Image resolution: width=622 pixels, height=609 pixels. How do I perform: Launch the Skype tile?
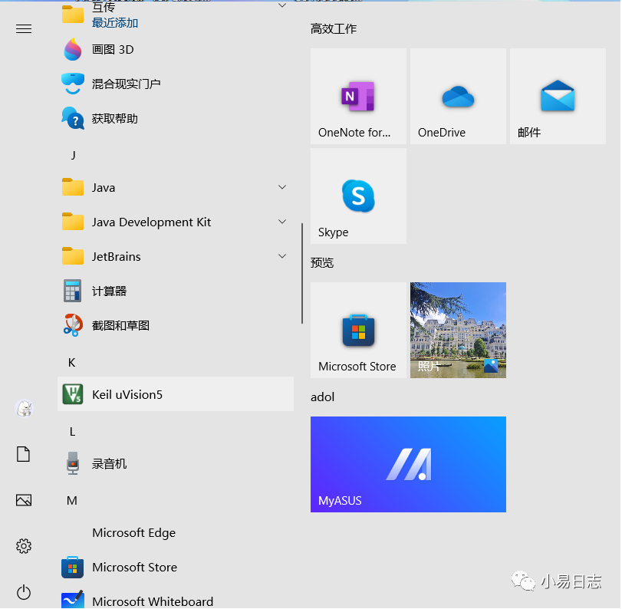tap(359, 196)
